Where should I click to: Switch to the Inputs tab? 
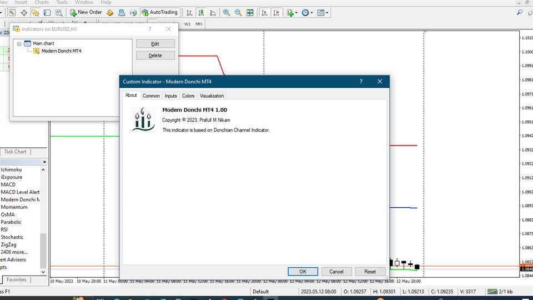(170, 96)
